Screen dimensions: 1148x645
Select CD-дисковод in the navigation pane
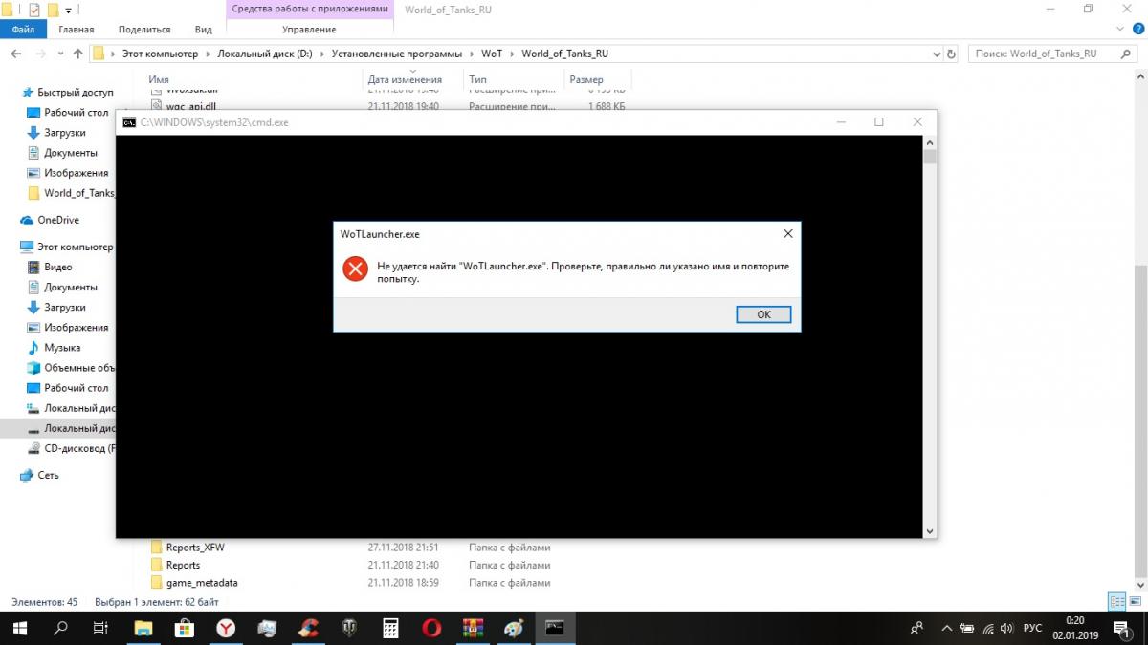coord(79,448)
